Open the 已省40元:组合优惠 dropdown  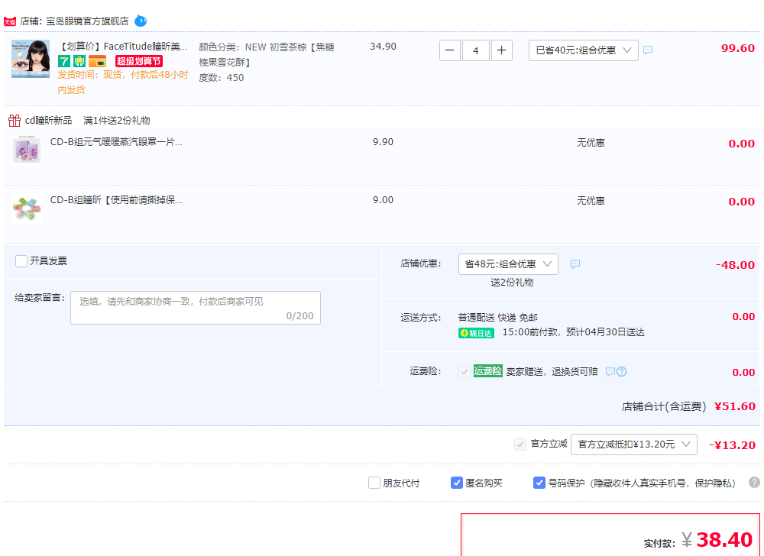pos(583,50)
